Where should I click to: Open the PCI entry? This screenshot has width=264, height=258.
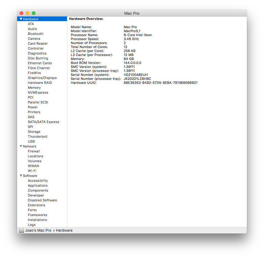[31, 97]
